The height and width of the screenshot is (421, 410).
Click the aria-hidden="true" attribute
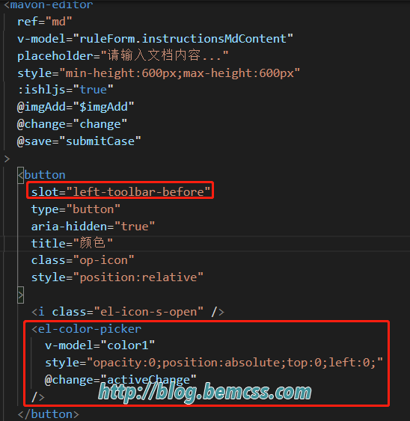(93, 227)
